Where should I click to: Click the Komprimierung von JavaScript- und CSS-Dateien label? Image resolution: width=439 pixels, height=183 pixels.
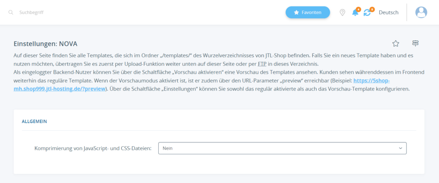pyautogui.click(x=93, y=148)
